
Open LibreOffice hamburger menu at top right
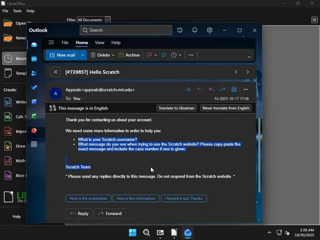pos(314,20)
